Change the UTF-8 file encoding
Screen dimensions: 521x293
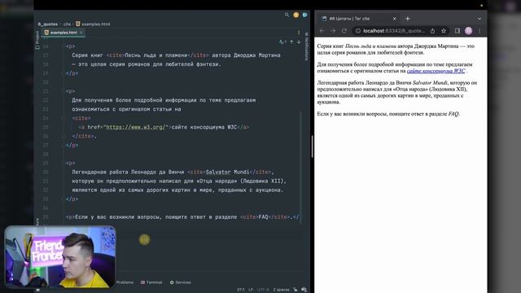pyautogui.click(x=263, y=290)
